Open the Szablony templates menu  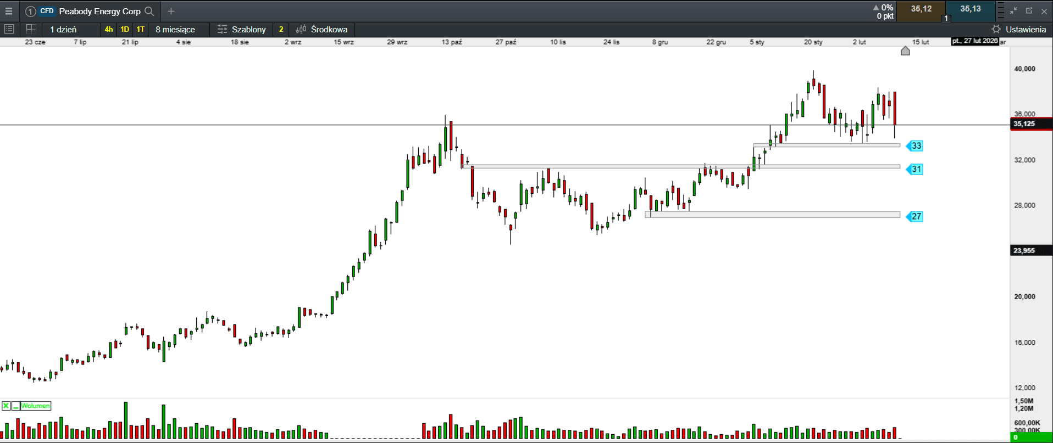click(x=242, y=30)
